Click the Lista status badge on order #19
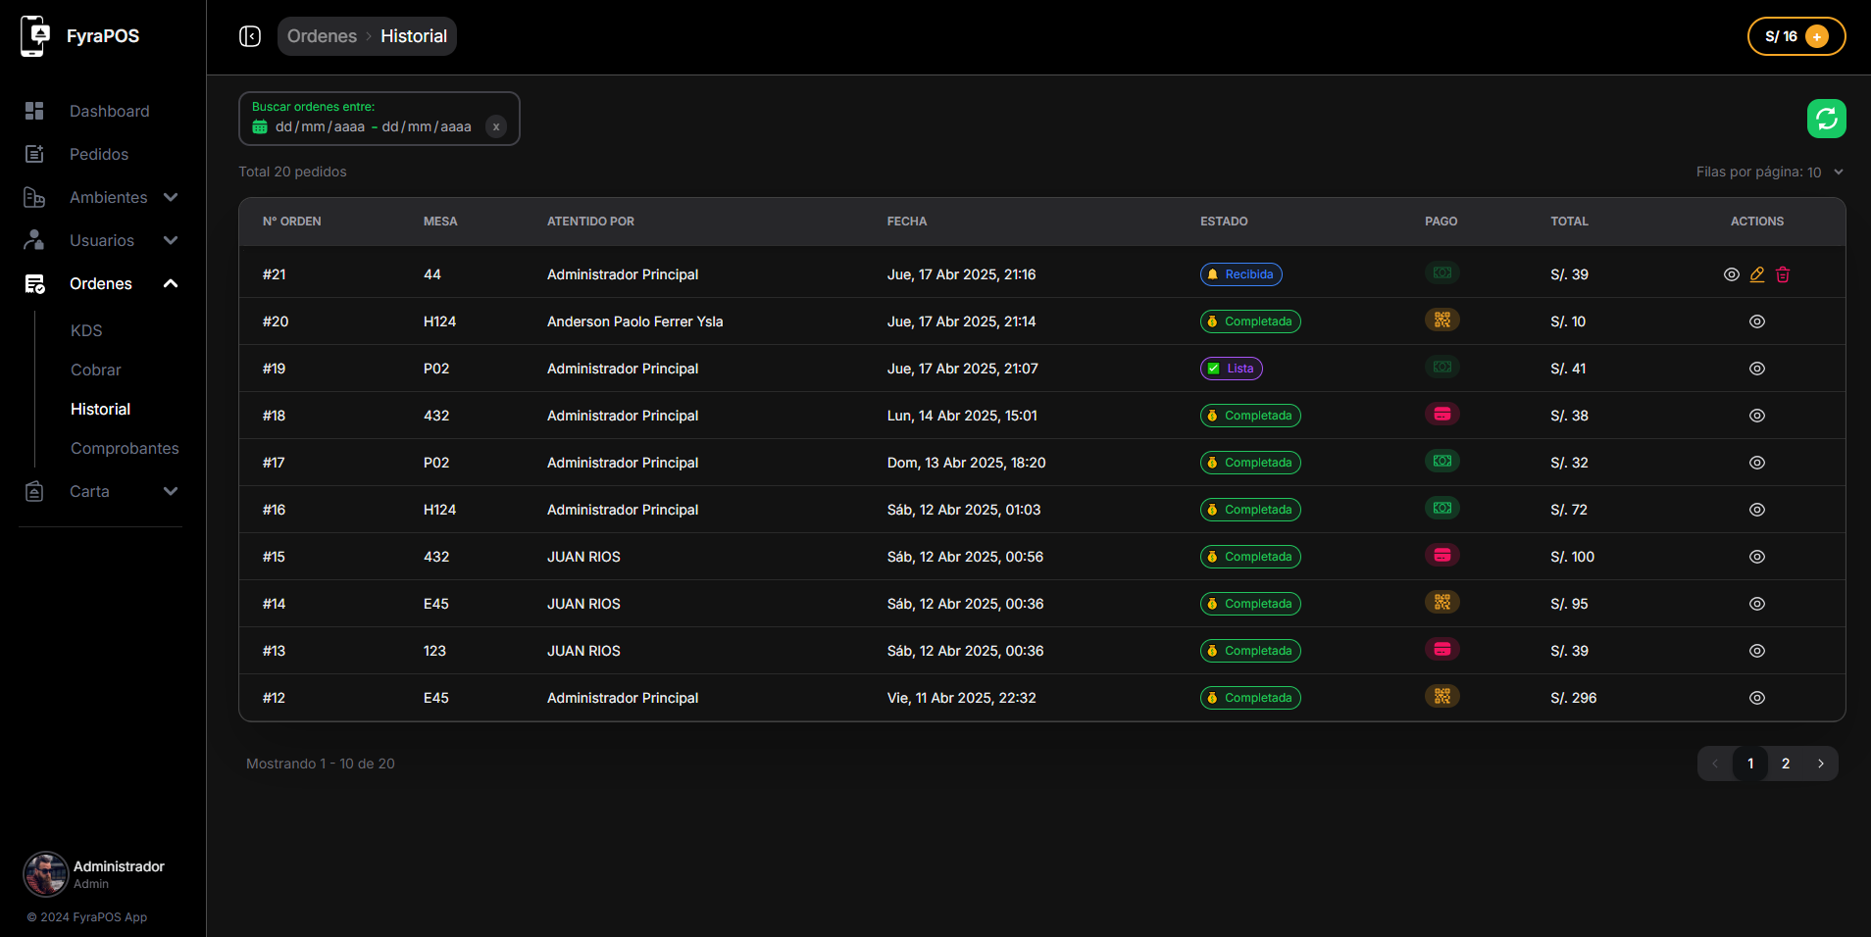The width and height of the screenshot is (1871, 937). 1232,369
